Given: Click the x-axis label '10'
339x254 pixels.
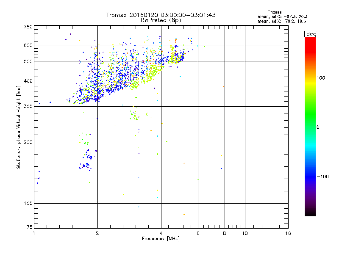Looking at the screenshot, I should (245, 233).
